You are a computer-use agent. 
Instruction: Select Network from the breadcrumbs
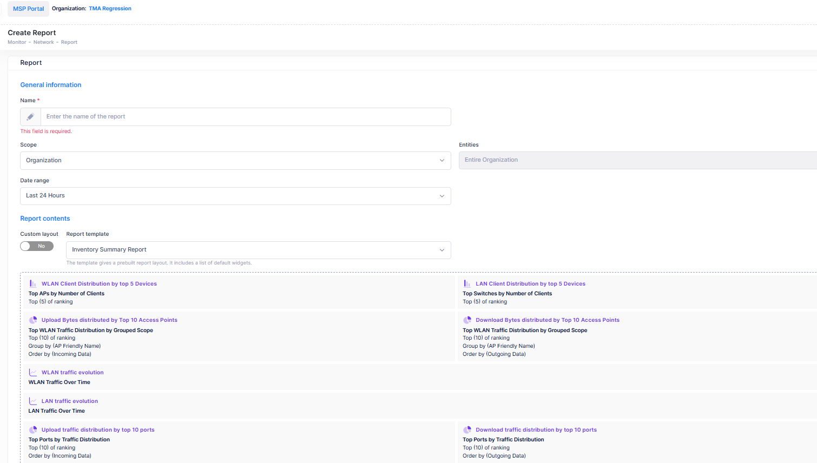(x=43, y=42)
